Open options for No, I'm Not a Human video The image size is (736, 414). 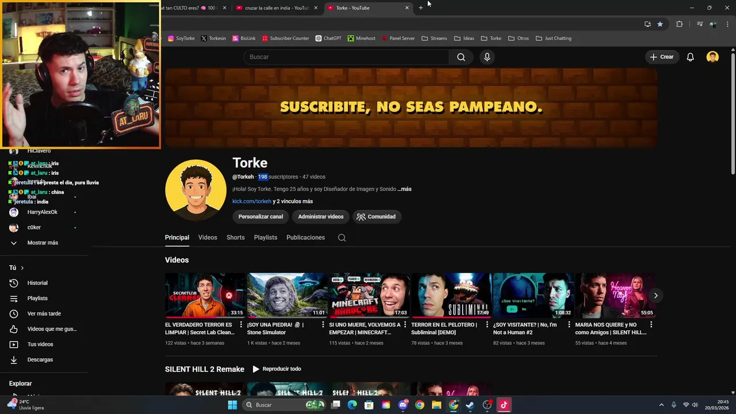pyautogui.click(x=569, y=325)
